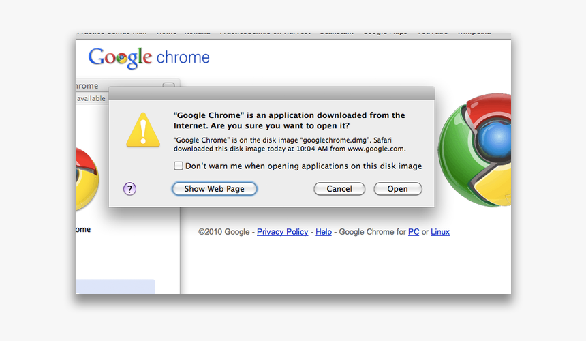This screenshot has width=586, height=341.
Task: Click the "Don't warn me" label text
Action: [x=303, y=166]
